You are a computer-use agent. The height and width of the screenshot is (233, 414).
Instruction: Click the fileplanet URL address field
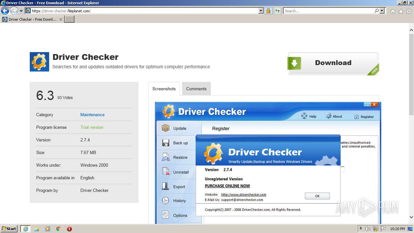pyautogui.click(x=145, y=11)
